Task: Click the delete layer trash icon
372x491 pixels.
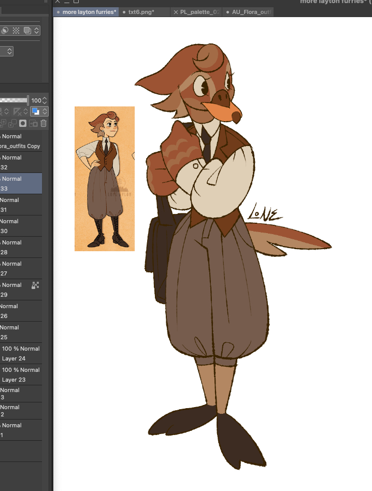Action: 44,123
